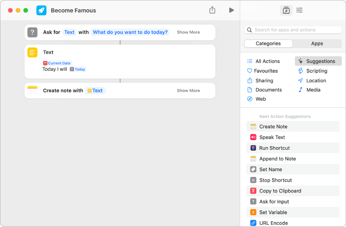346x227 pixels.
Task: Switch to the Shortcut Details panel
Action: (299, 10)
